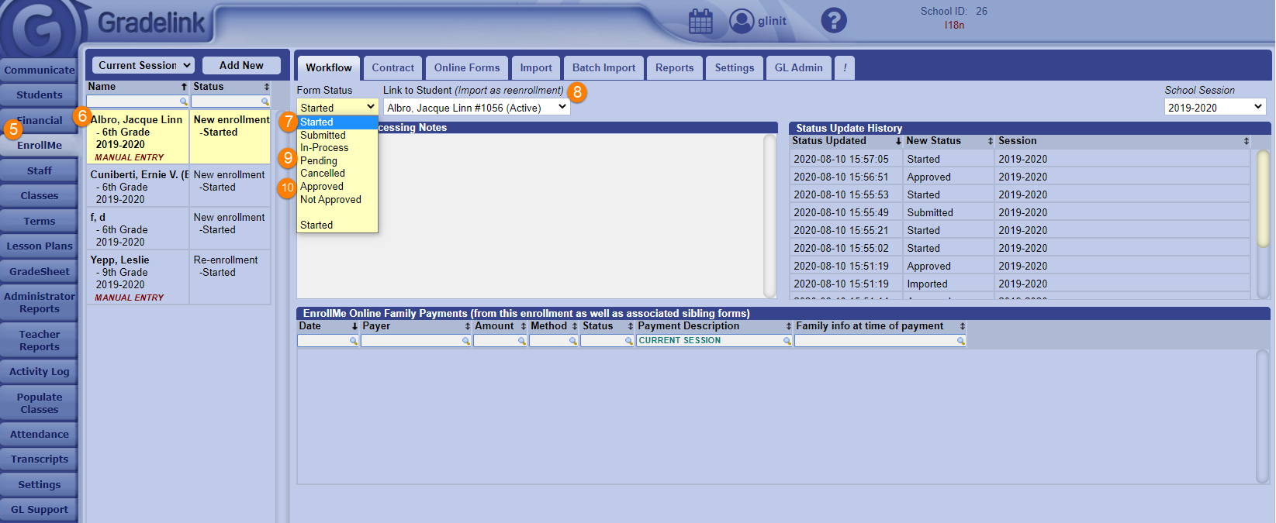
Task: Go to Attendance in the sidebar
Action: pyautogui.click(x=40, y=435)
